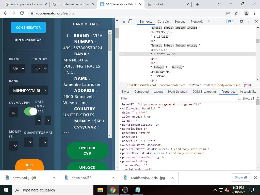Toggle the device toolbar icon in DevTools
The image size is (260, 195).
tap(130, 21)
